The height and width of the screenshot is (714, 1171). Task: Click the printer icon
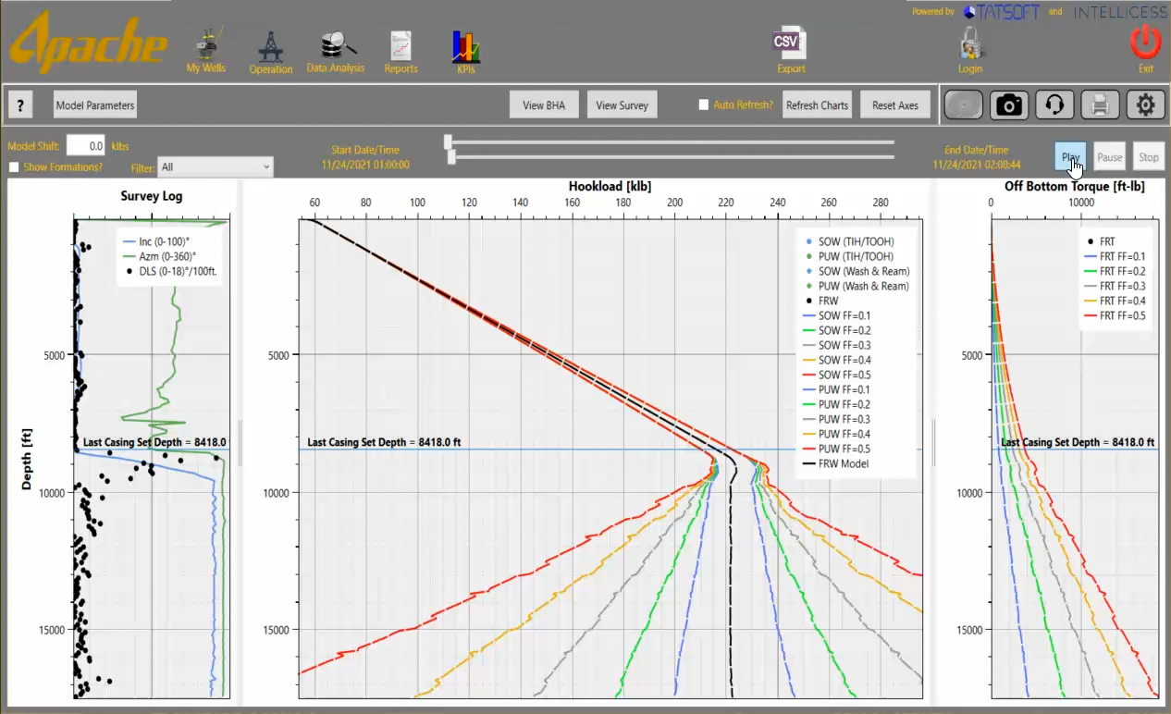[1100, 105]
